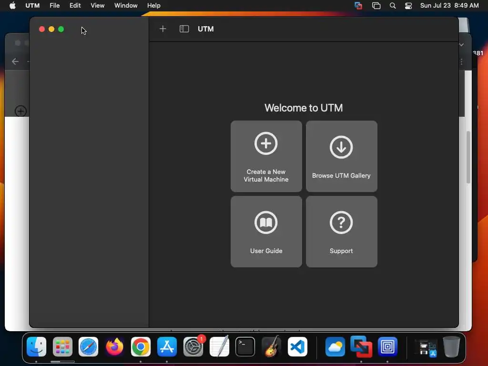Open Finder from the Dock
Screen dimensions: 488x366
pyautogui.click(x=36, y=346)
